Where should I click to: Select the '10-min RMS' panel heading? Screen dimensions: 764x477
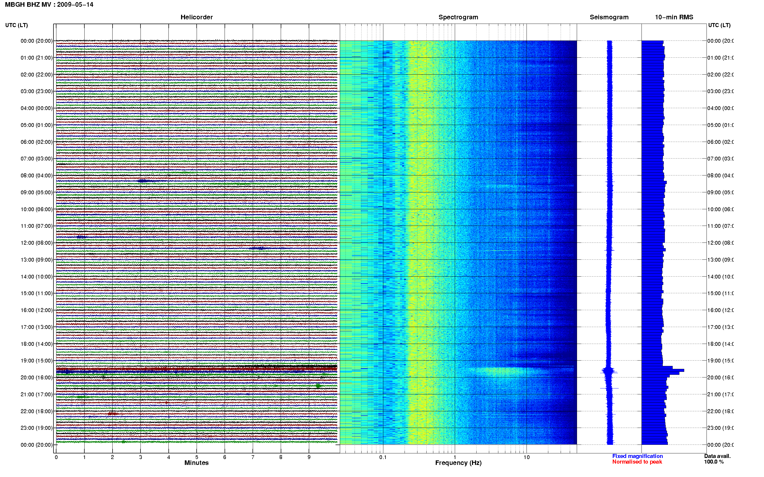click(674, 17)
